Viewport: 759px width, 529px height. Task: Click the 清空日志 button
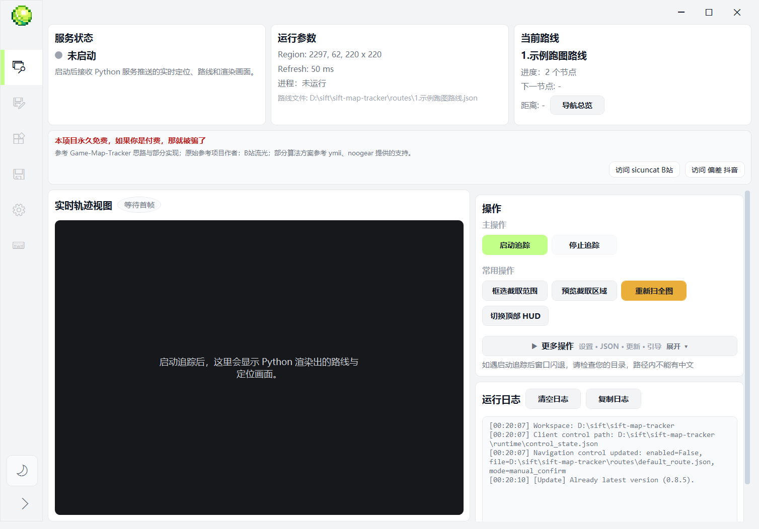pyautogui.click(x=553, y=399)
